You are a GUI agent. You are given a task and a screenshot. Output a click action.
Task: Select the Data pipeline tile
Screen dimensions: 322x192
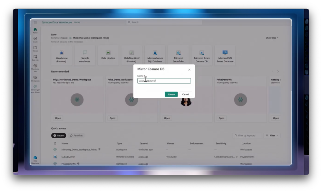[108, 56]
